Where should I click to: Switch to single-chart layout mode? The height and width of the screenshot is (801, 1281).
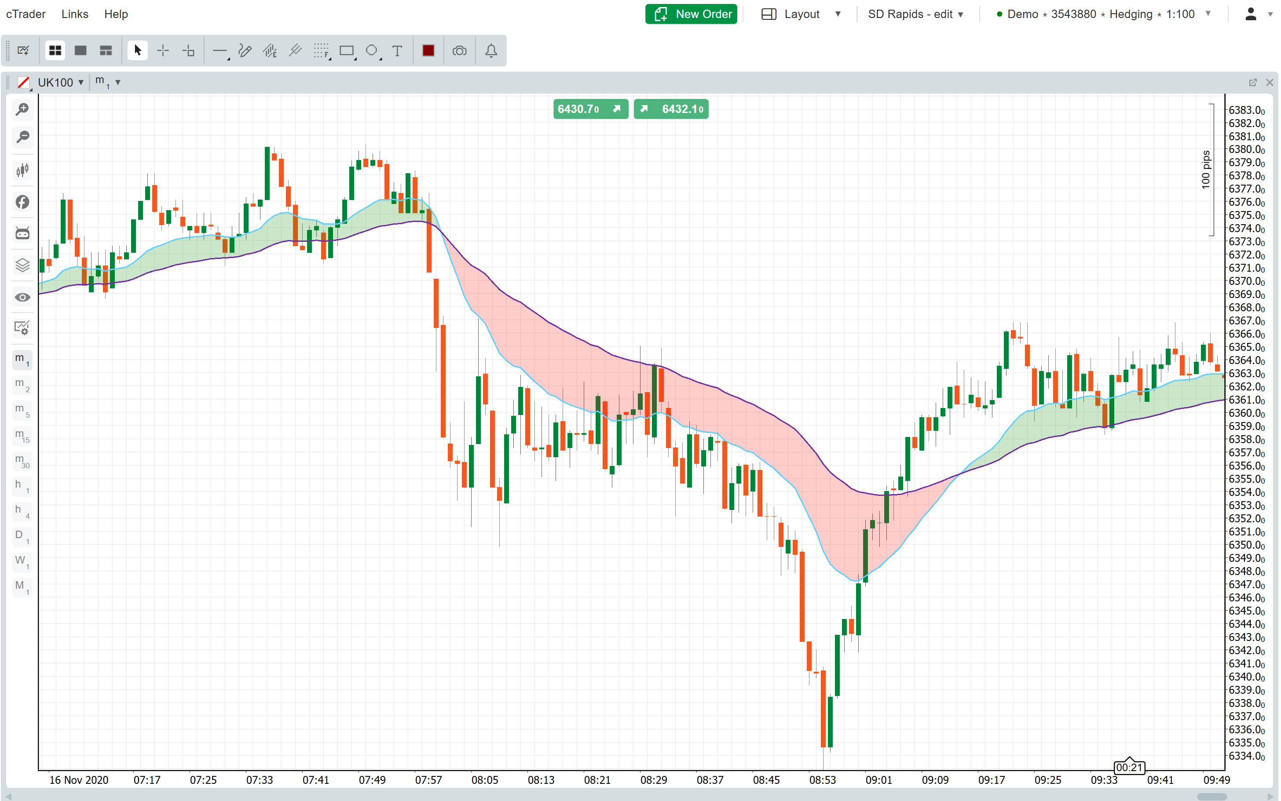[81, 51]
